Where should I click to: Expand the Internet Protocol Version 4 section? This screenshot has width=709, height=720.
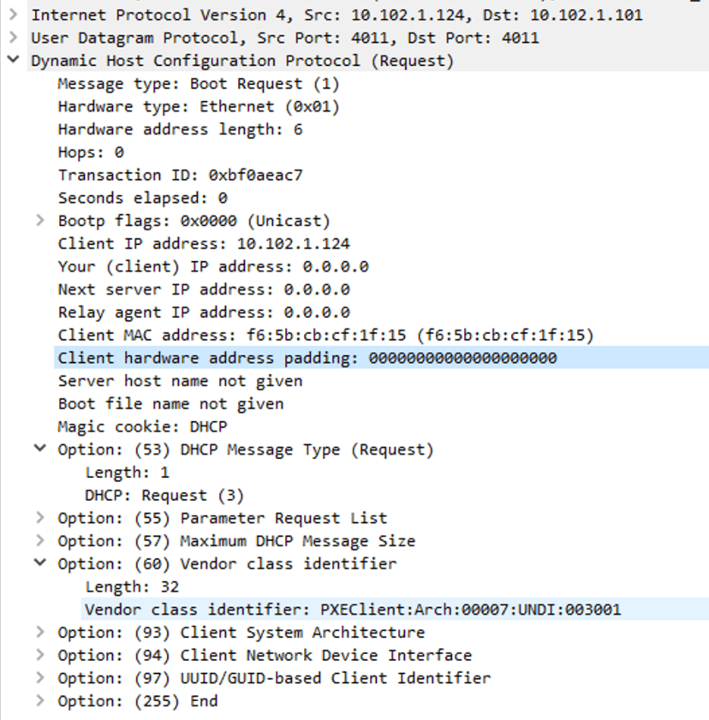point(12,15)
